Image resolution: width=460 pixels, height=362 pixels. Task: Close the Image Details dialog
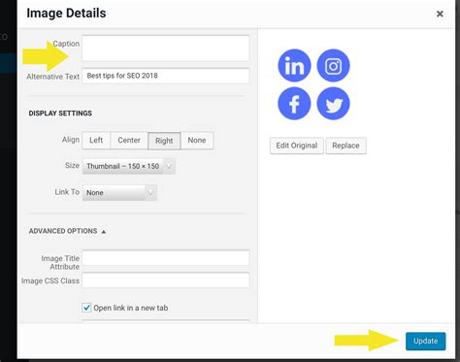pos(440,14)
